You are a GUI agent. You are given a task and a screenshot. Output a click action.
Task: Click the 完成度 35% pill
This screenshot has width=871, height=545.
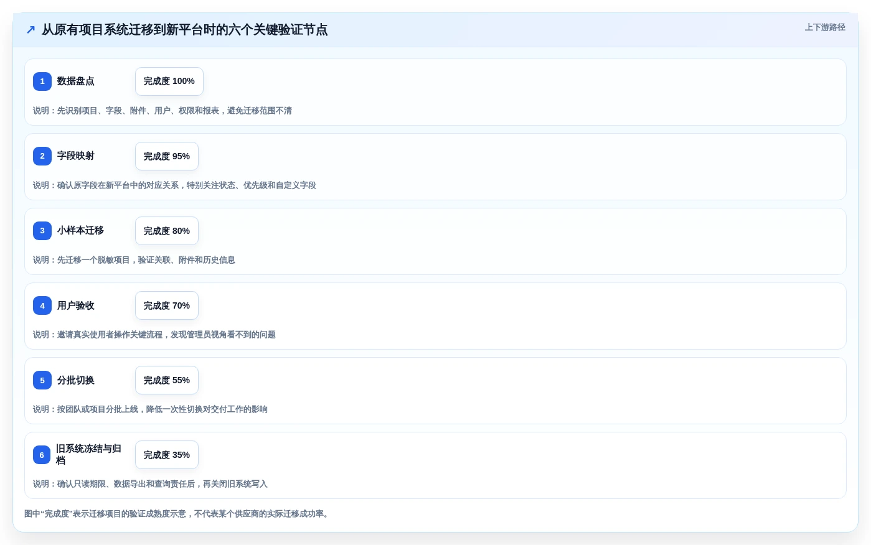click(x=167, y=455)
